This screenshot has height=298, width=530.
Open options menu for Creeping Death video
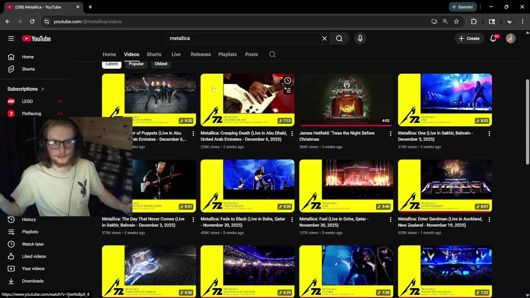pos(292,134)
